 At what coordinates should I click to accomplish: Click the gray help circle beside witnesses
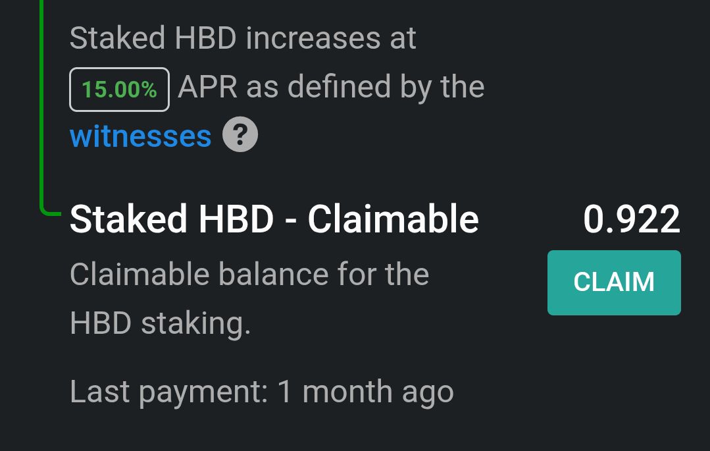tap(240, 134)
